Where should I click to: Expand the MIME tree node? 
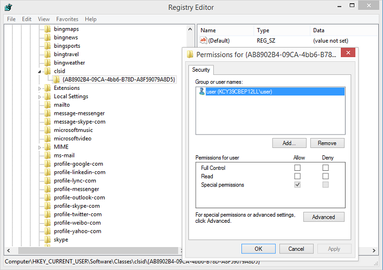(x=40, y=147)
